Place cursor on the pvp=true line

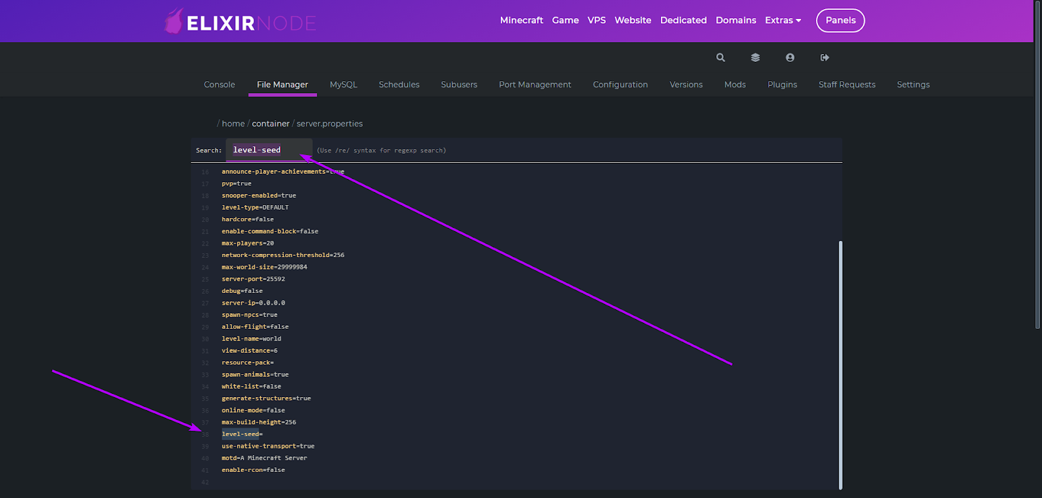coord(236,184)
